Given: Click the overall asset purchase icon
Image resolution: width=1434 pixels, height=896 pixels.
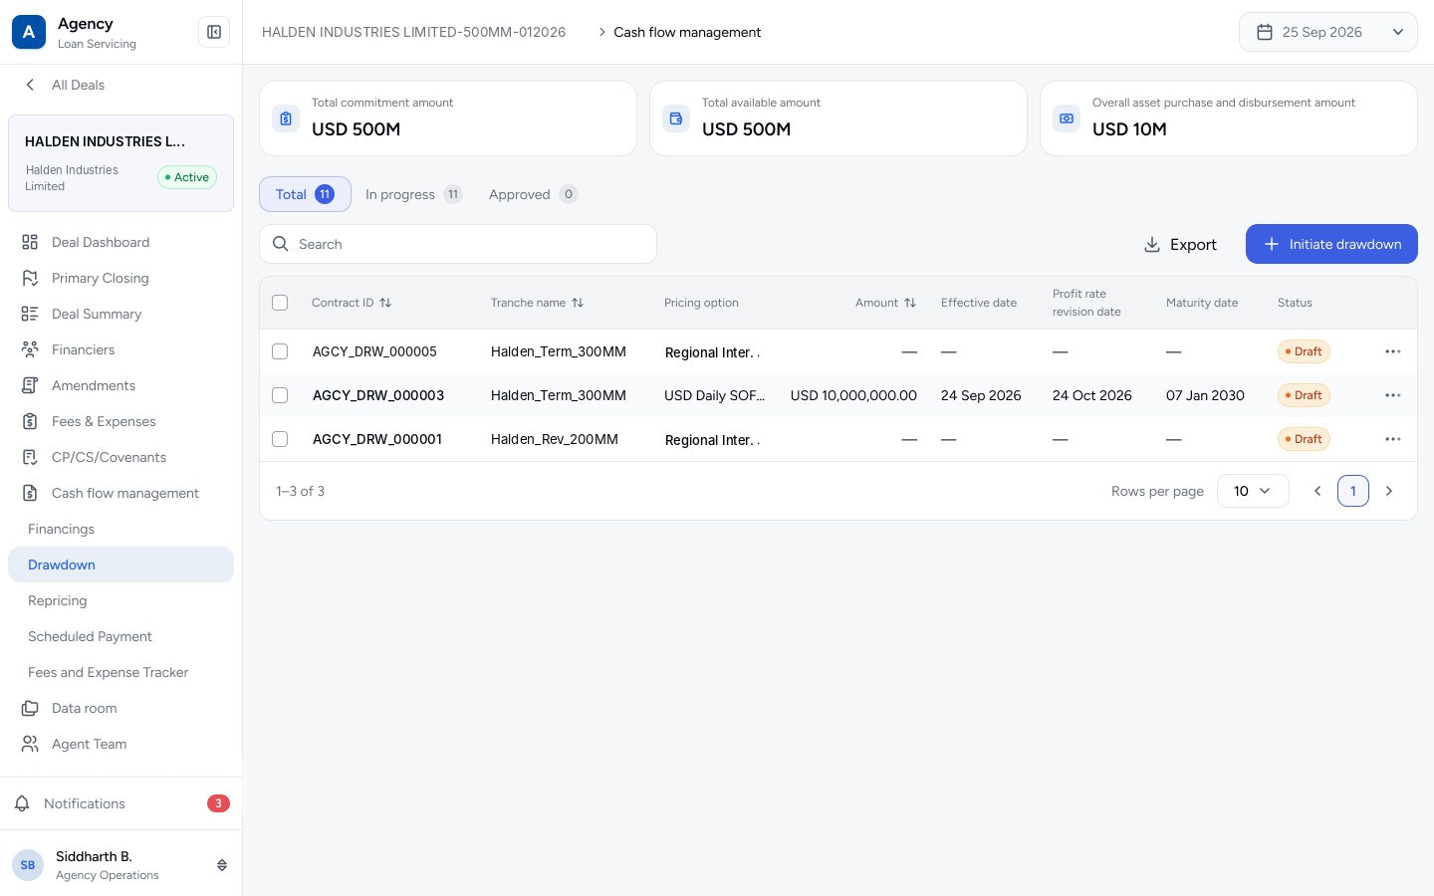Looking at the screenshot, I should [x=1067, y=118].
